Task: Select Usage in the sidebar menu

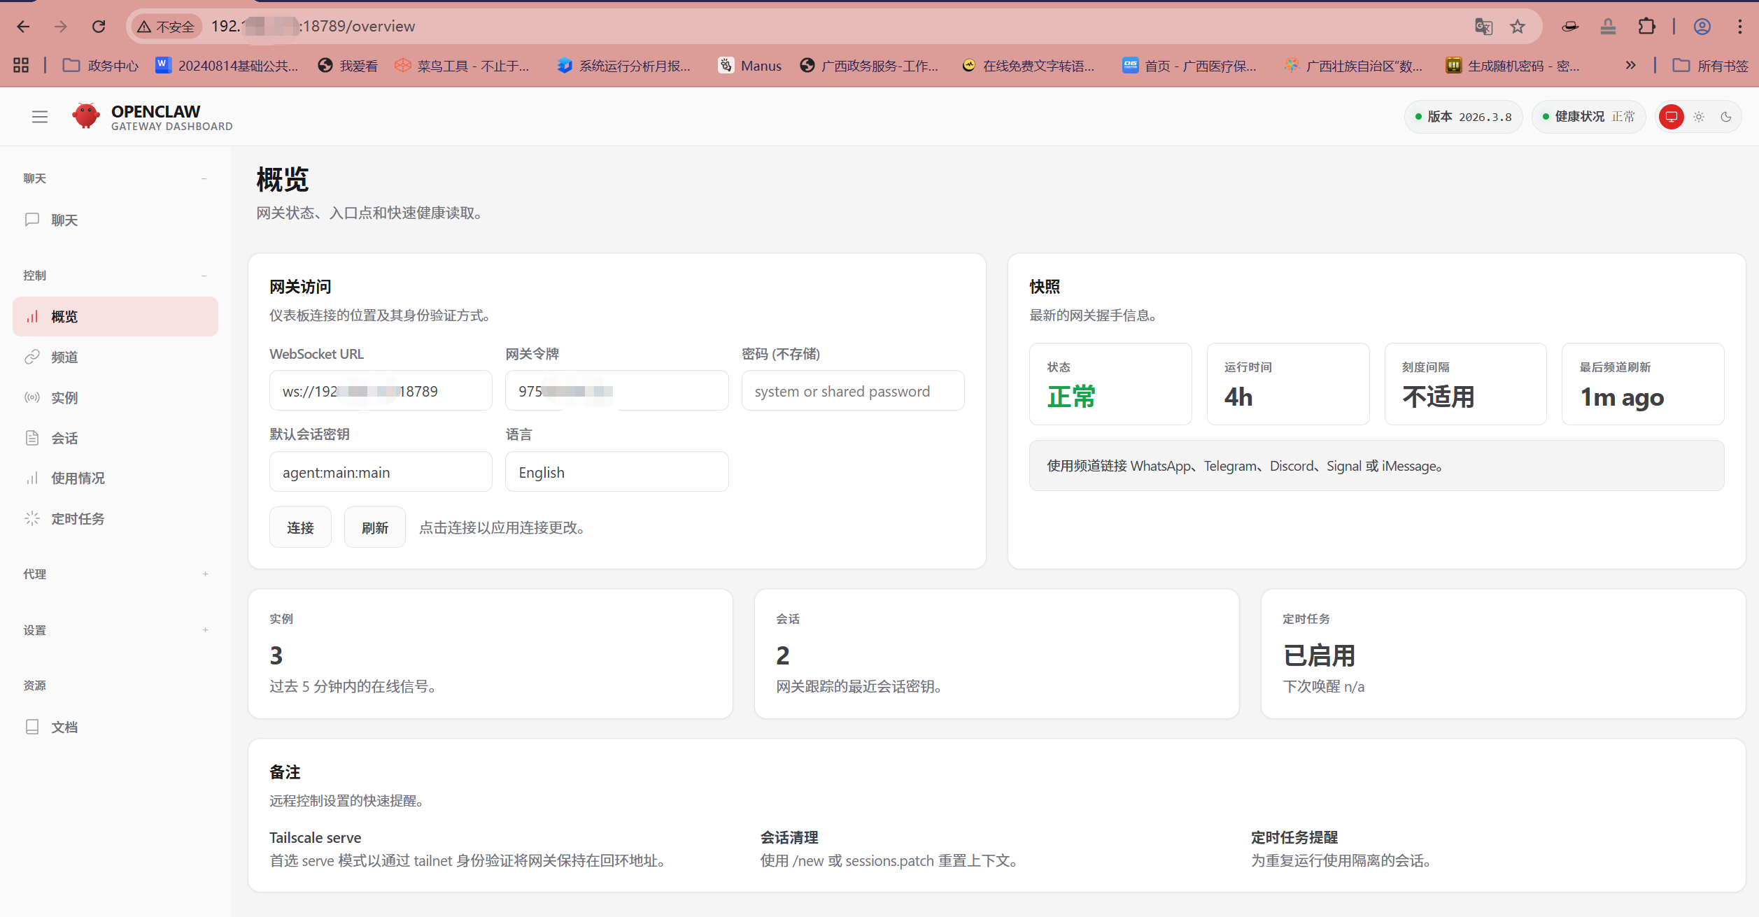Action: pos(78,478)
